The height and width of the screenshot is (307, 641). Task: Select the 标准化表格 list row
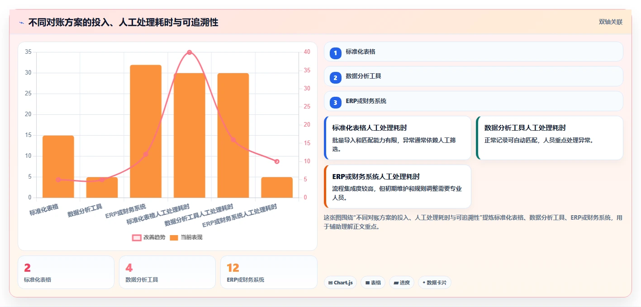coord(474,52)
